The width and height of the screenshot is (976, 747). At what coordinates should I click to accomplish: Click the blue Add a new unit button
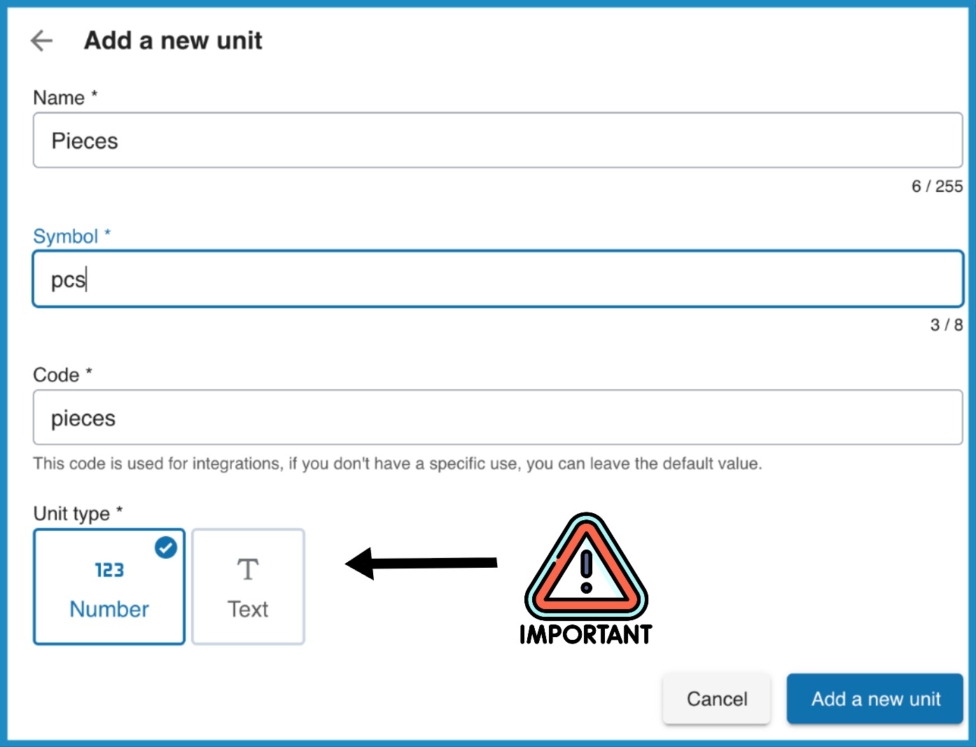coord(874,699)
